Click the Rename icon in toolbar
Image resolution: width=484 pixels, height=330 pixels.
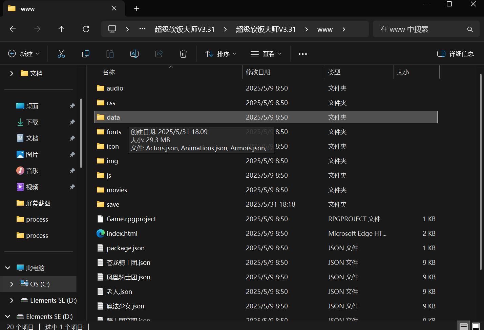click(134, 54)
